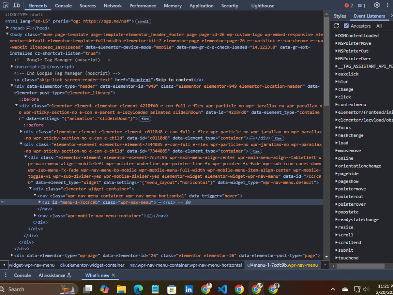Activate the inspect element picker icon
The width and height of the screenshot is (393, 295).
[6, 5]
